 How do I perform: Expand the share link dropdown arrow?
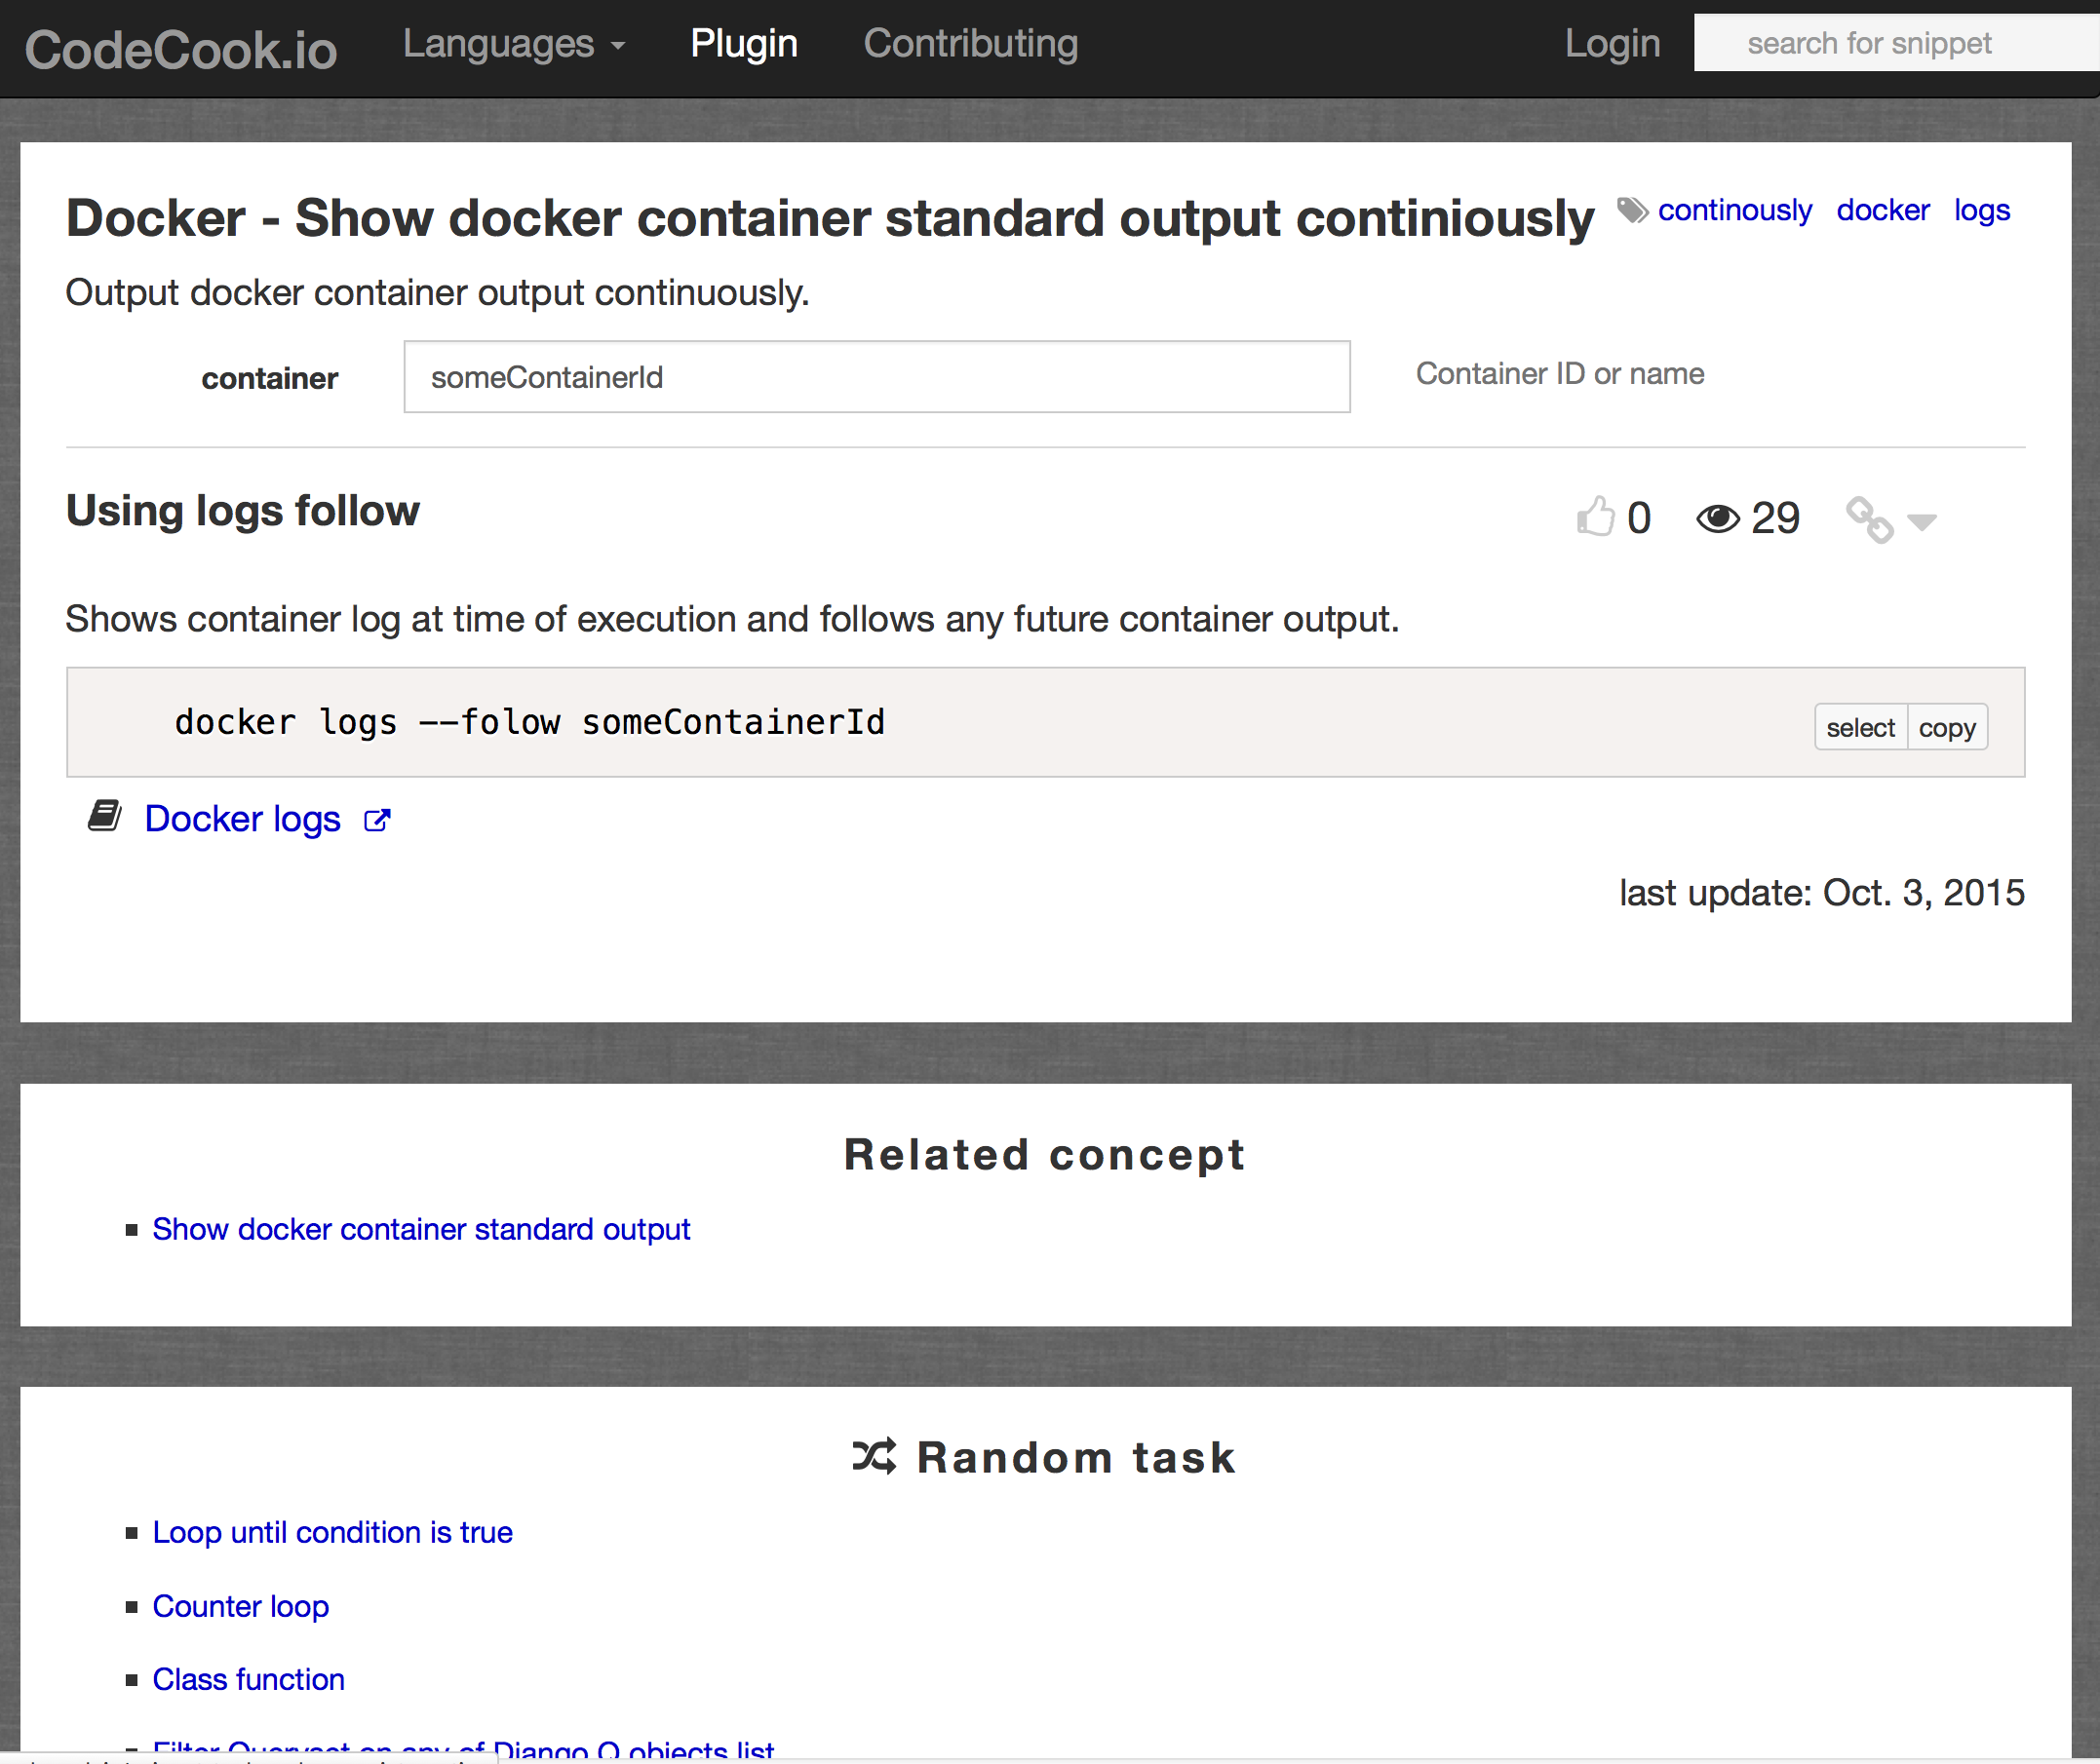pyautogui.click(x=1922, y=522)
